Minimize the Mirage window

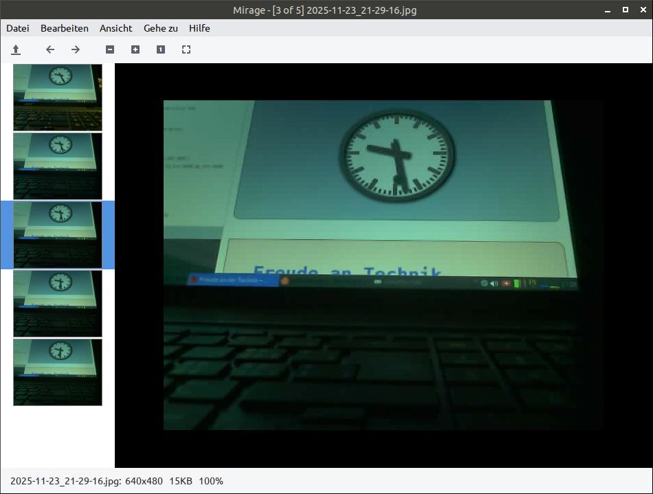[608, 10]
